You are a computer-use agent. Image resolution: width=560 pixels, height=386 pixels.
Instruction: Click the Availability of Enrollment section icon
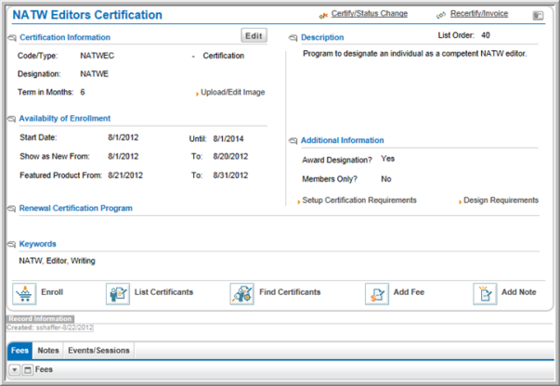(11, 119)
